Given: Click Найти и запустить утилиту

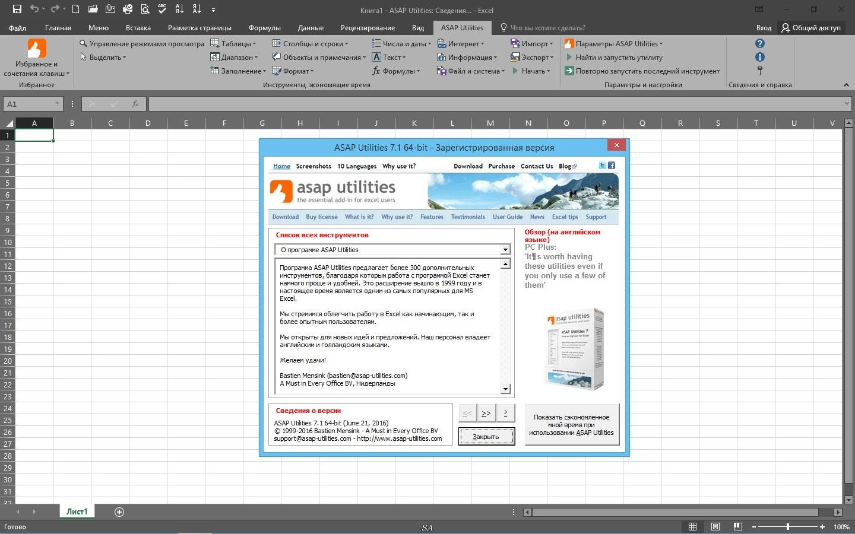Looking at the screenshot, I should pyautogui.click(x=613, y=57).
